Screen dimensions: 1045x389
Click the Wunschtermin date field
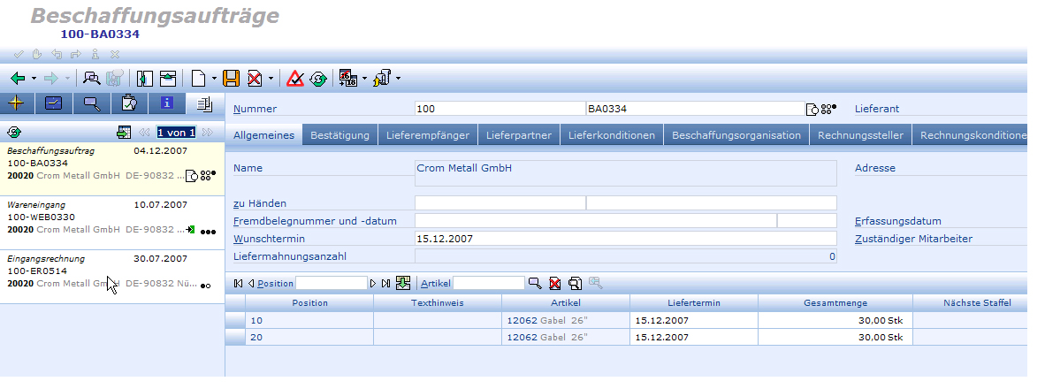coord(624,239)
